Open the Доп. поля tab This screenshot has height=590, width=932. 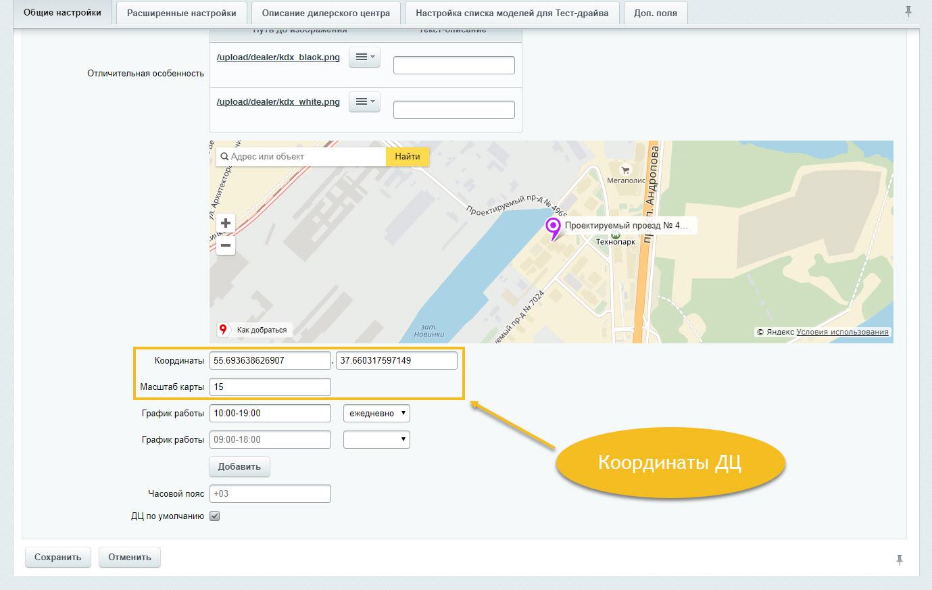click(656, 13)
